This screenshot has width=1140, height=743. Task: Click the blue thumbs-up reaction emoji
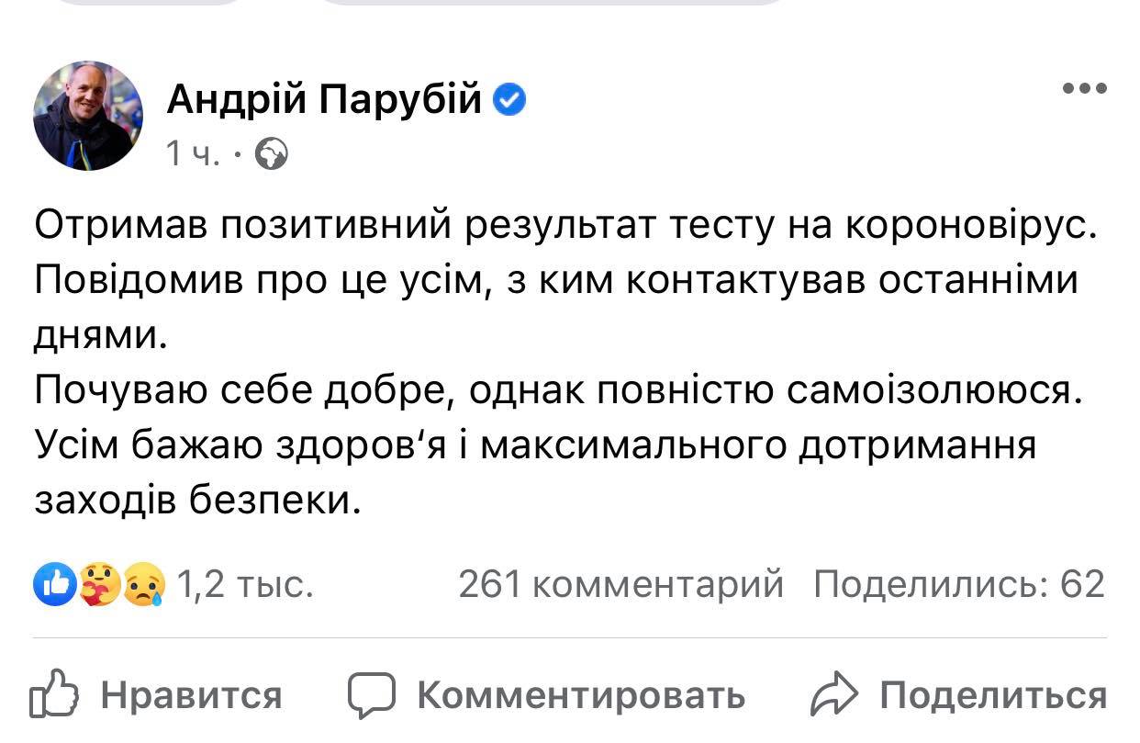(x=54, y=584)
